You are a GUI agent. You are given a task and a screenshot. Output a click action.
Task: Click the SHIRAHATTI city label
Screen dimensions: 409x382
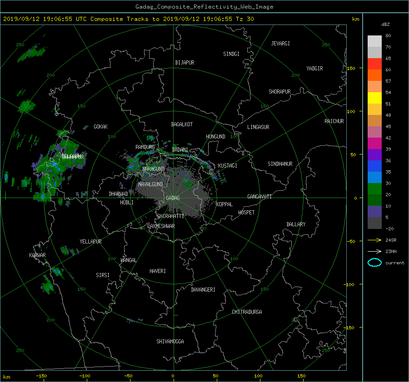tap(170, 216)
